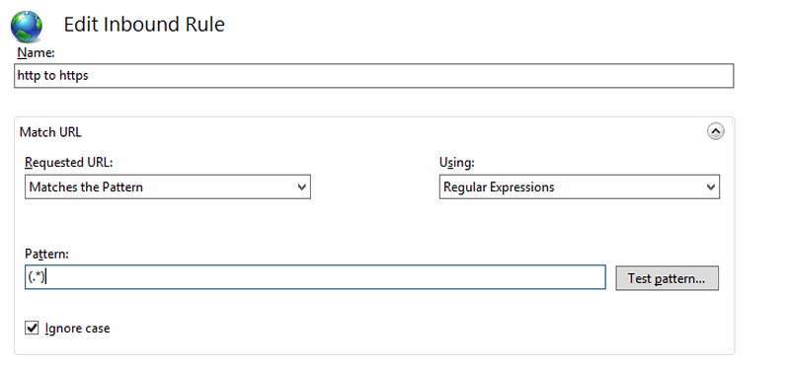Open the Requested URL dropdown arrow
This screenshot has width=789, height=368.
click(x=301, y=187)
